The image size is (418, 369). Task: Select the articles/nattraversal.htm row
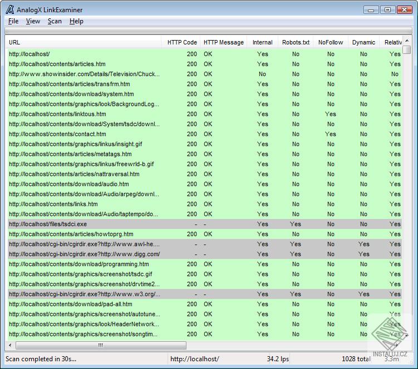click(204, 174)
